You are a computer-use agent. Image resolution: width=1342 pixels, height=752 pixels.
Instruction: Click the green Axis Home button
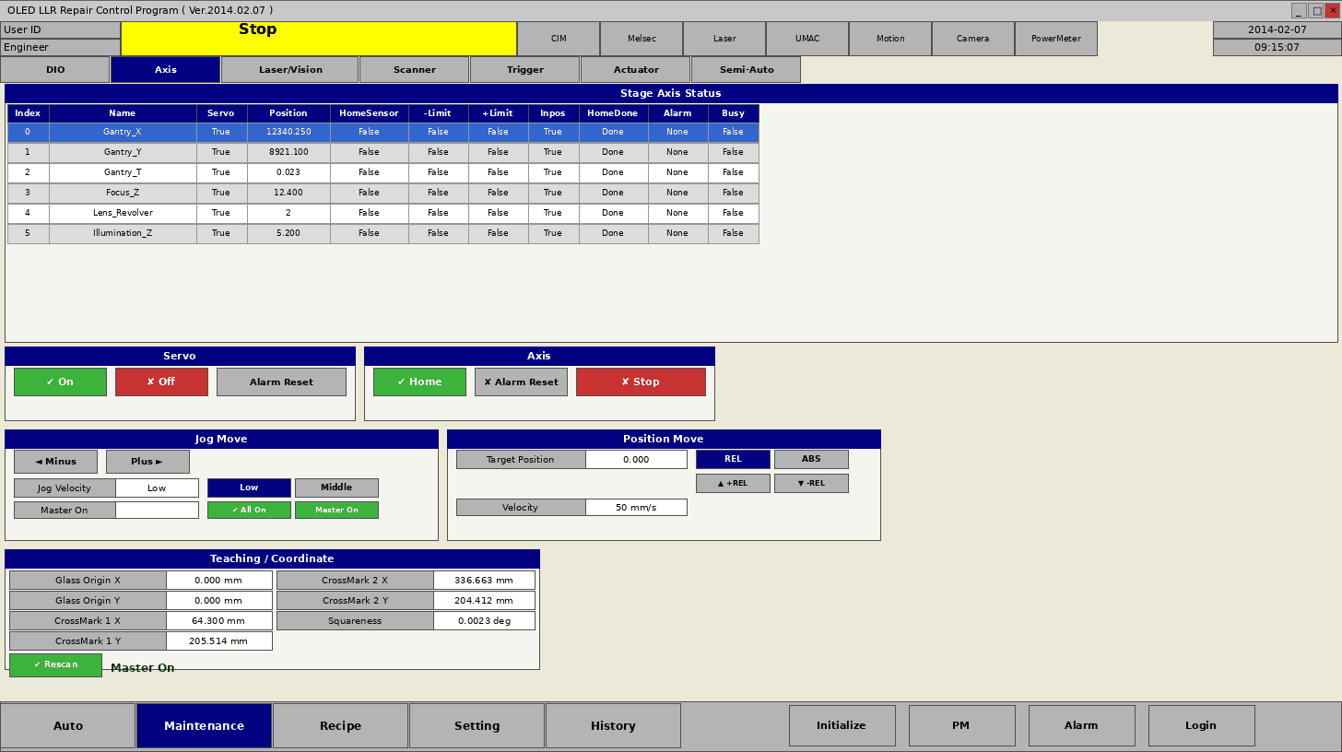(419, 382)
